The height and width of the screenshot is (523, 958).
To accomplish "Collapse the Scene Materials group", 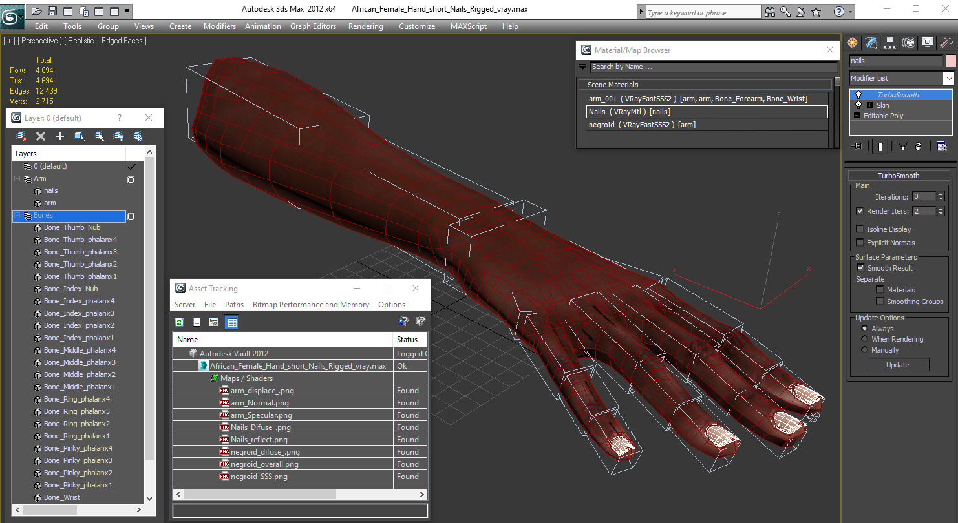I will point(582,85).
